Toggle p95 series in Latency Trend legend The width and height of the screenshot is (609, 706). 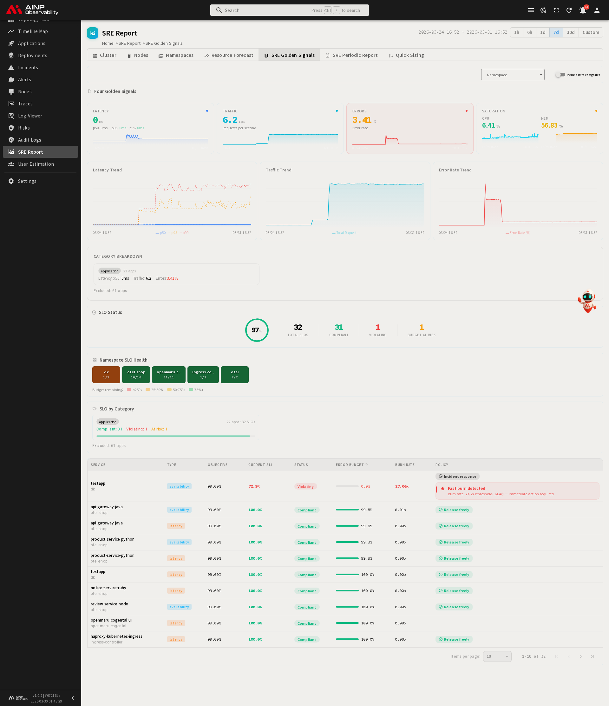[174, 233]
